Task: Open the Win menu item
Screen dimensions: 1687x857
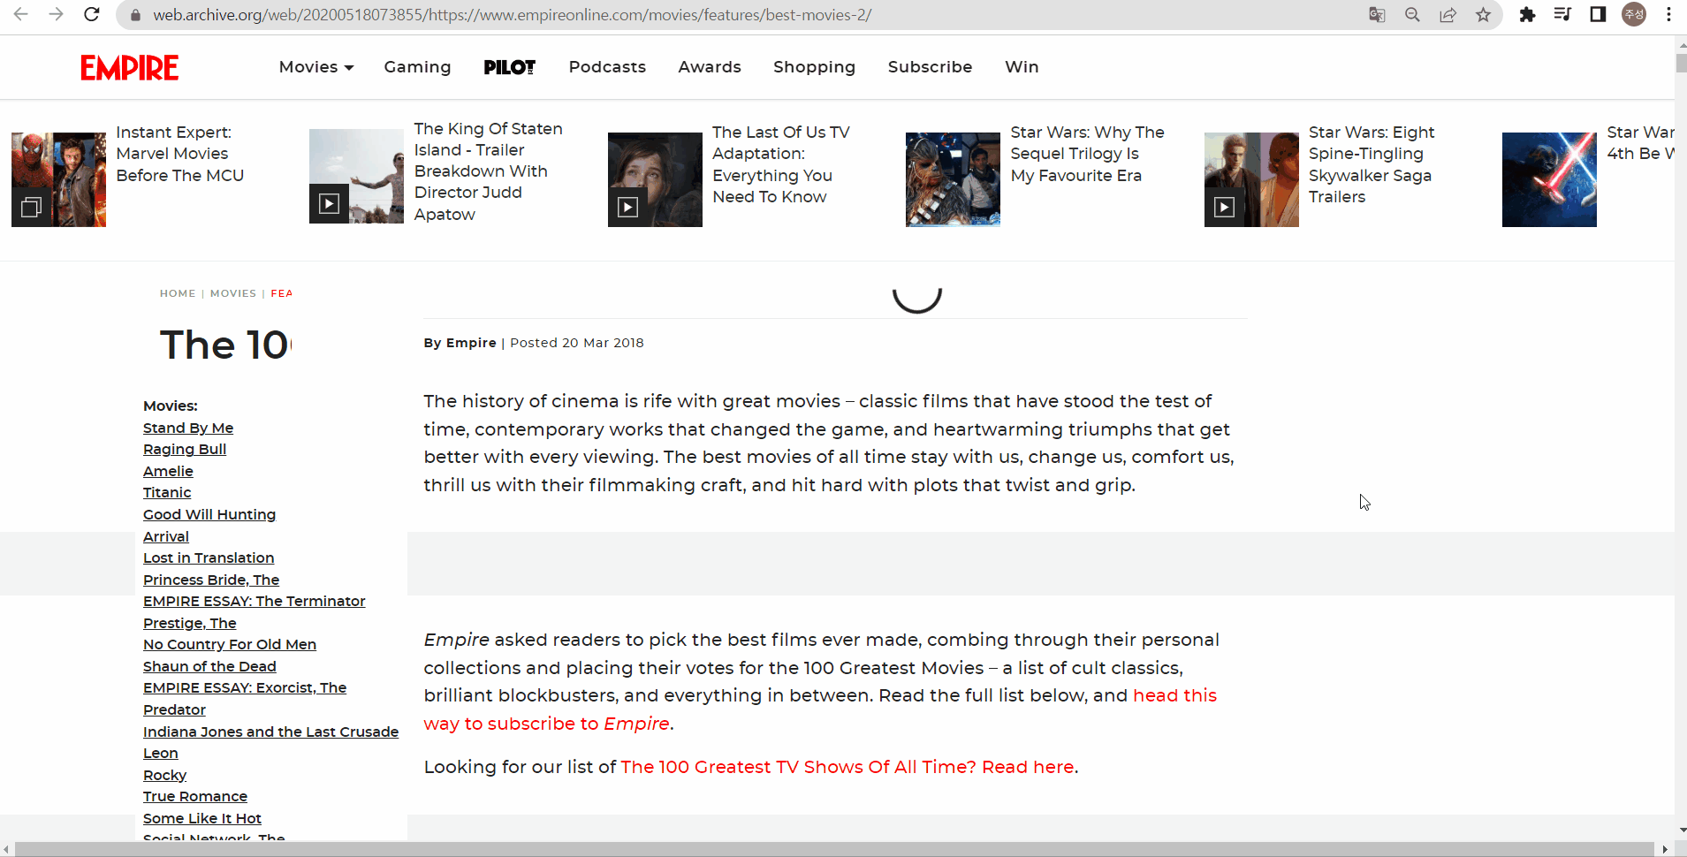Action: point(1022,67)
